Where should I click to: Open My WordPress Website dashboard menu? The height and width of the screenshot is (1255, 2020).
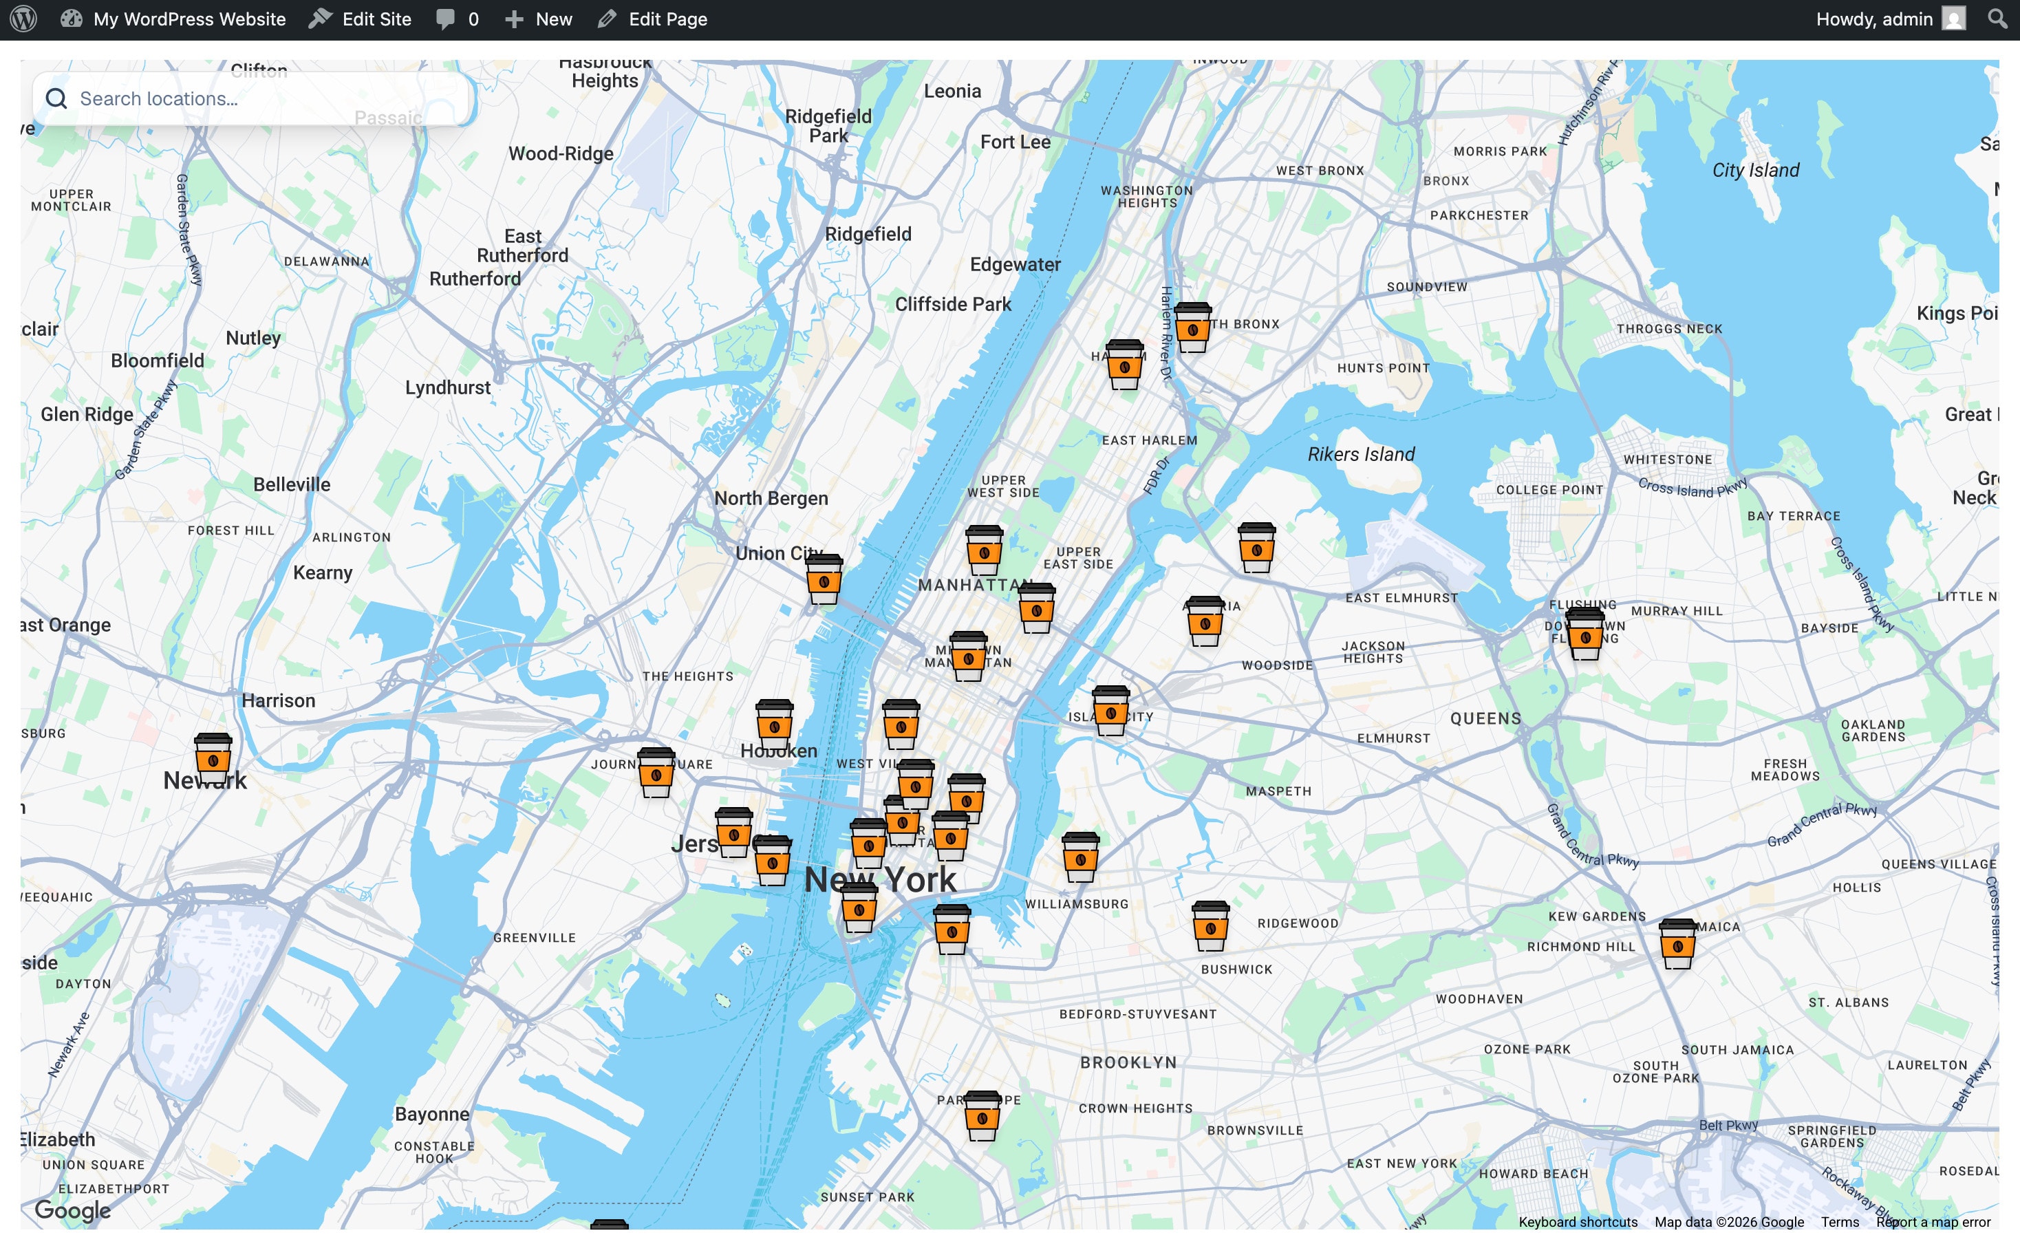click(x=173, y=19)
